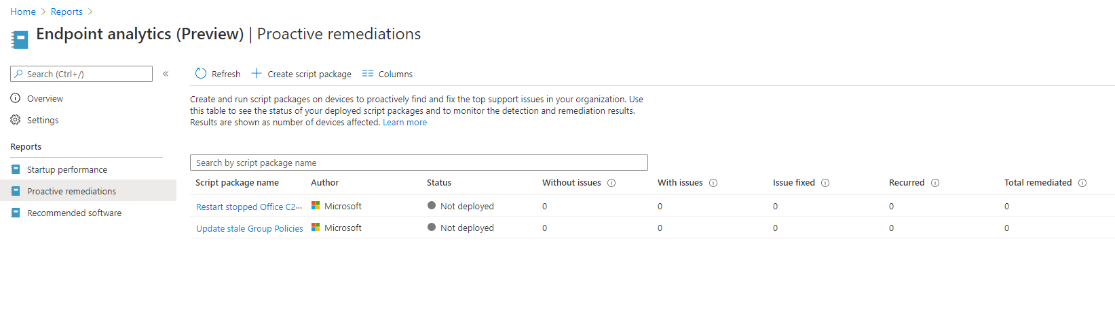This screenshot has height=317, width=1115.
Task: Open Restart stopped Office C2R script package
Action: pos(248,207)
